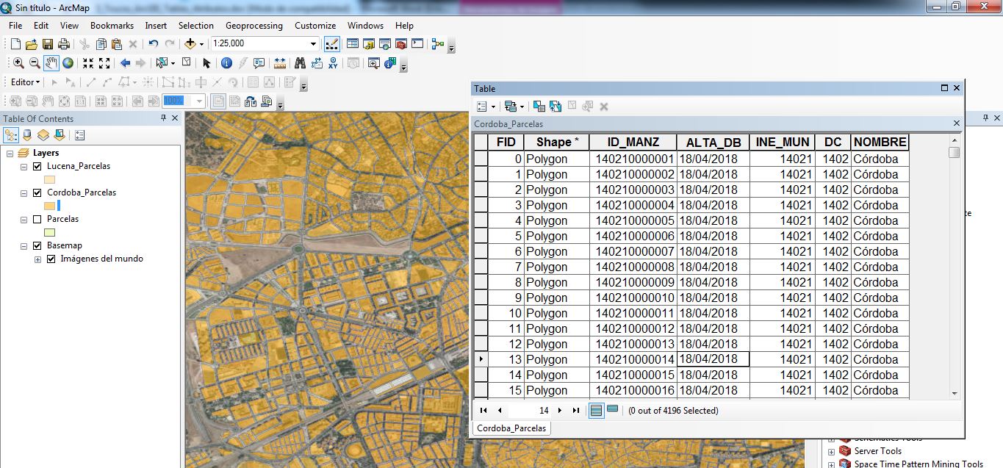This screenshot has height=468, width=1003.
Task: Select the Cordoba_Parcelas table tab
Action: pyautogui.click(x=511, y=428)
